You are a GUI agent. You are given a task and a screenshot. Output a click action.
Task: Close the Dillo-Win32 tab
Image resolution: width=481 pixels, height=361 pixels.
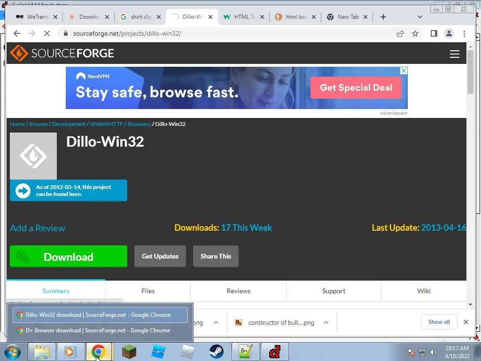(x=210, y=17)
